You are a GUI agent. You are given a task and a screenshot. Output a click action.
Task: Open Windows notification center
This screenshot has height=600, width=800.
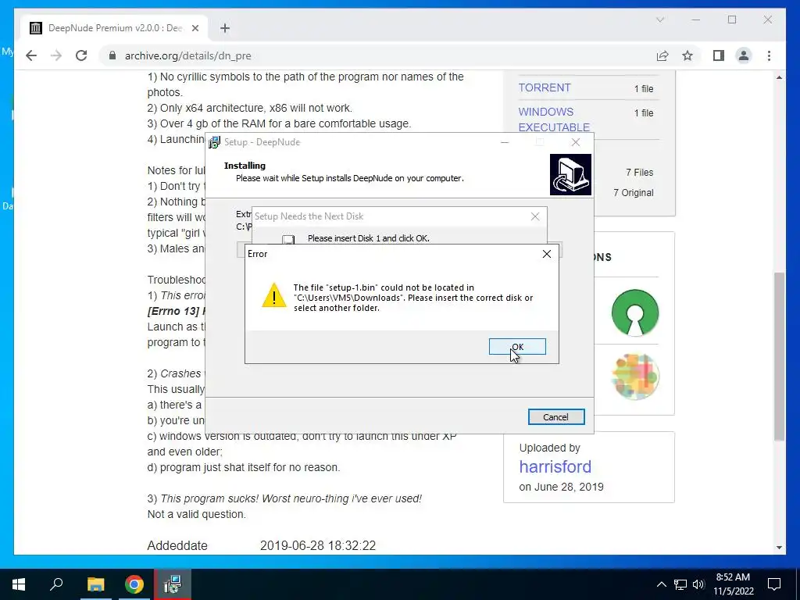point(774,584)
